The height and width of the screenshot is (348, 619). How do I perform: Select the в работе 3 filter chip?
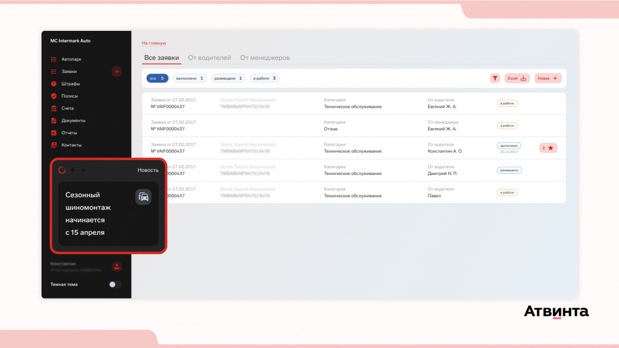(x=264, y=78)
